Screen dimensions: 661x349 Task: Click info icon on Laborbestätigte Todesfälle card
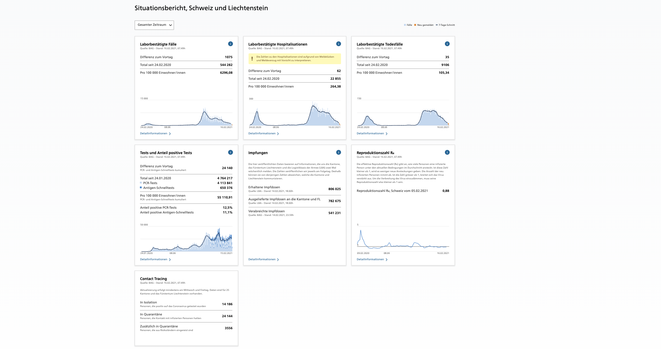[447, 44]
